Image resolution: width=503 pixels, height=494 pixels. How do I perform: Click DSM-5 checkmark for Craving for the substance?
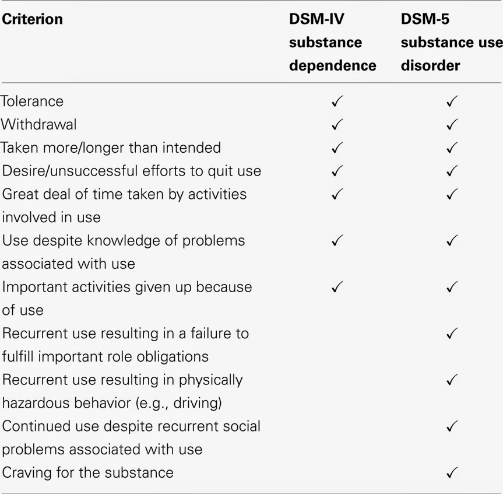[x=452, y=472]
